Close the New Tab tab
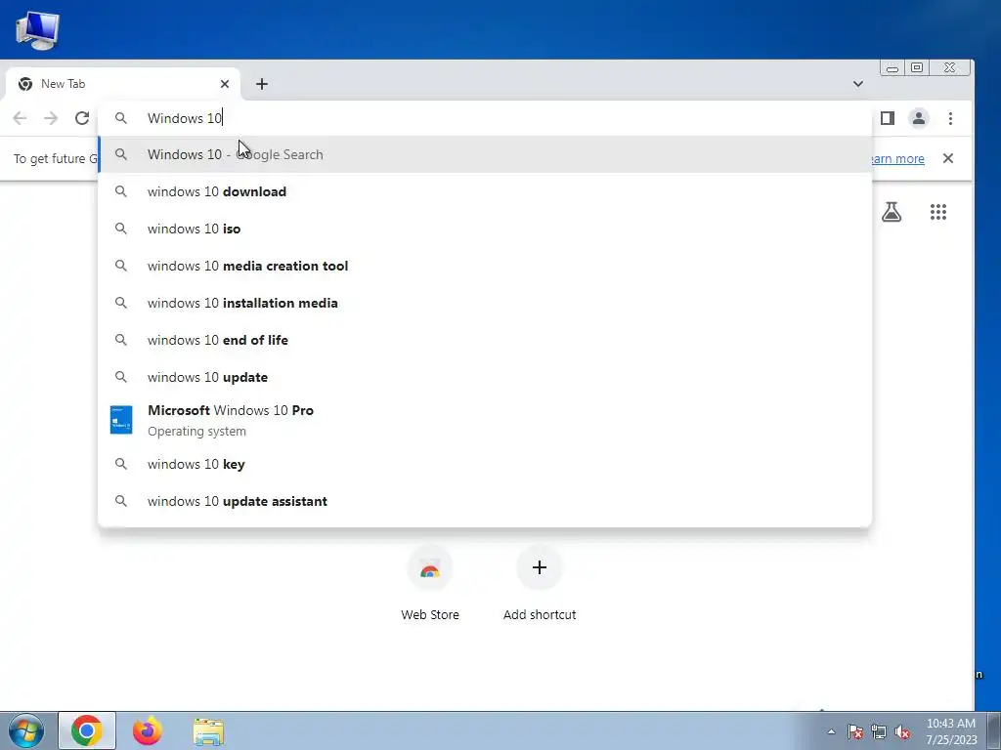This screenshot has height=750, width=1001. pyautogui.click(x=225, y=84)
